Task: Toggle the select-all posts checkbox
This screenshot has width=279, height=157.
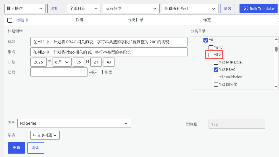Action: 10,20
